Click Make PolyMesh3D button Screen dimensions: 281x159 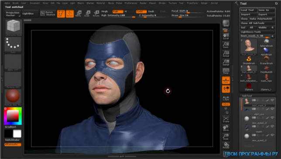click(262, 19)
